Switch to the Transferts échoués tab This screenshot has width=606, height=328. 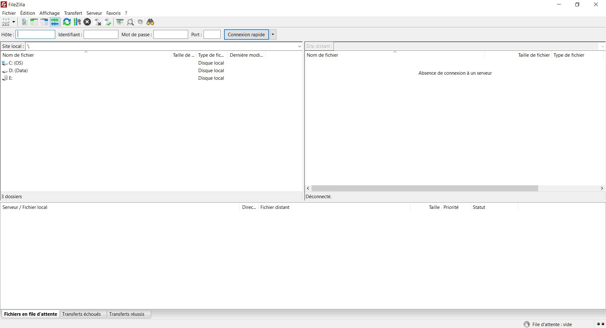tap(81, 314)
